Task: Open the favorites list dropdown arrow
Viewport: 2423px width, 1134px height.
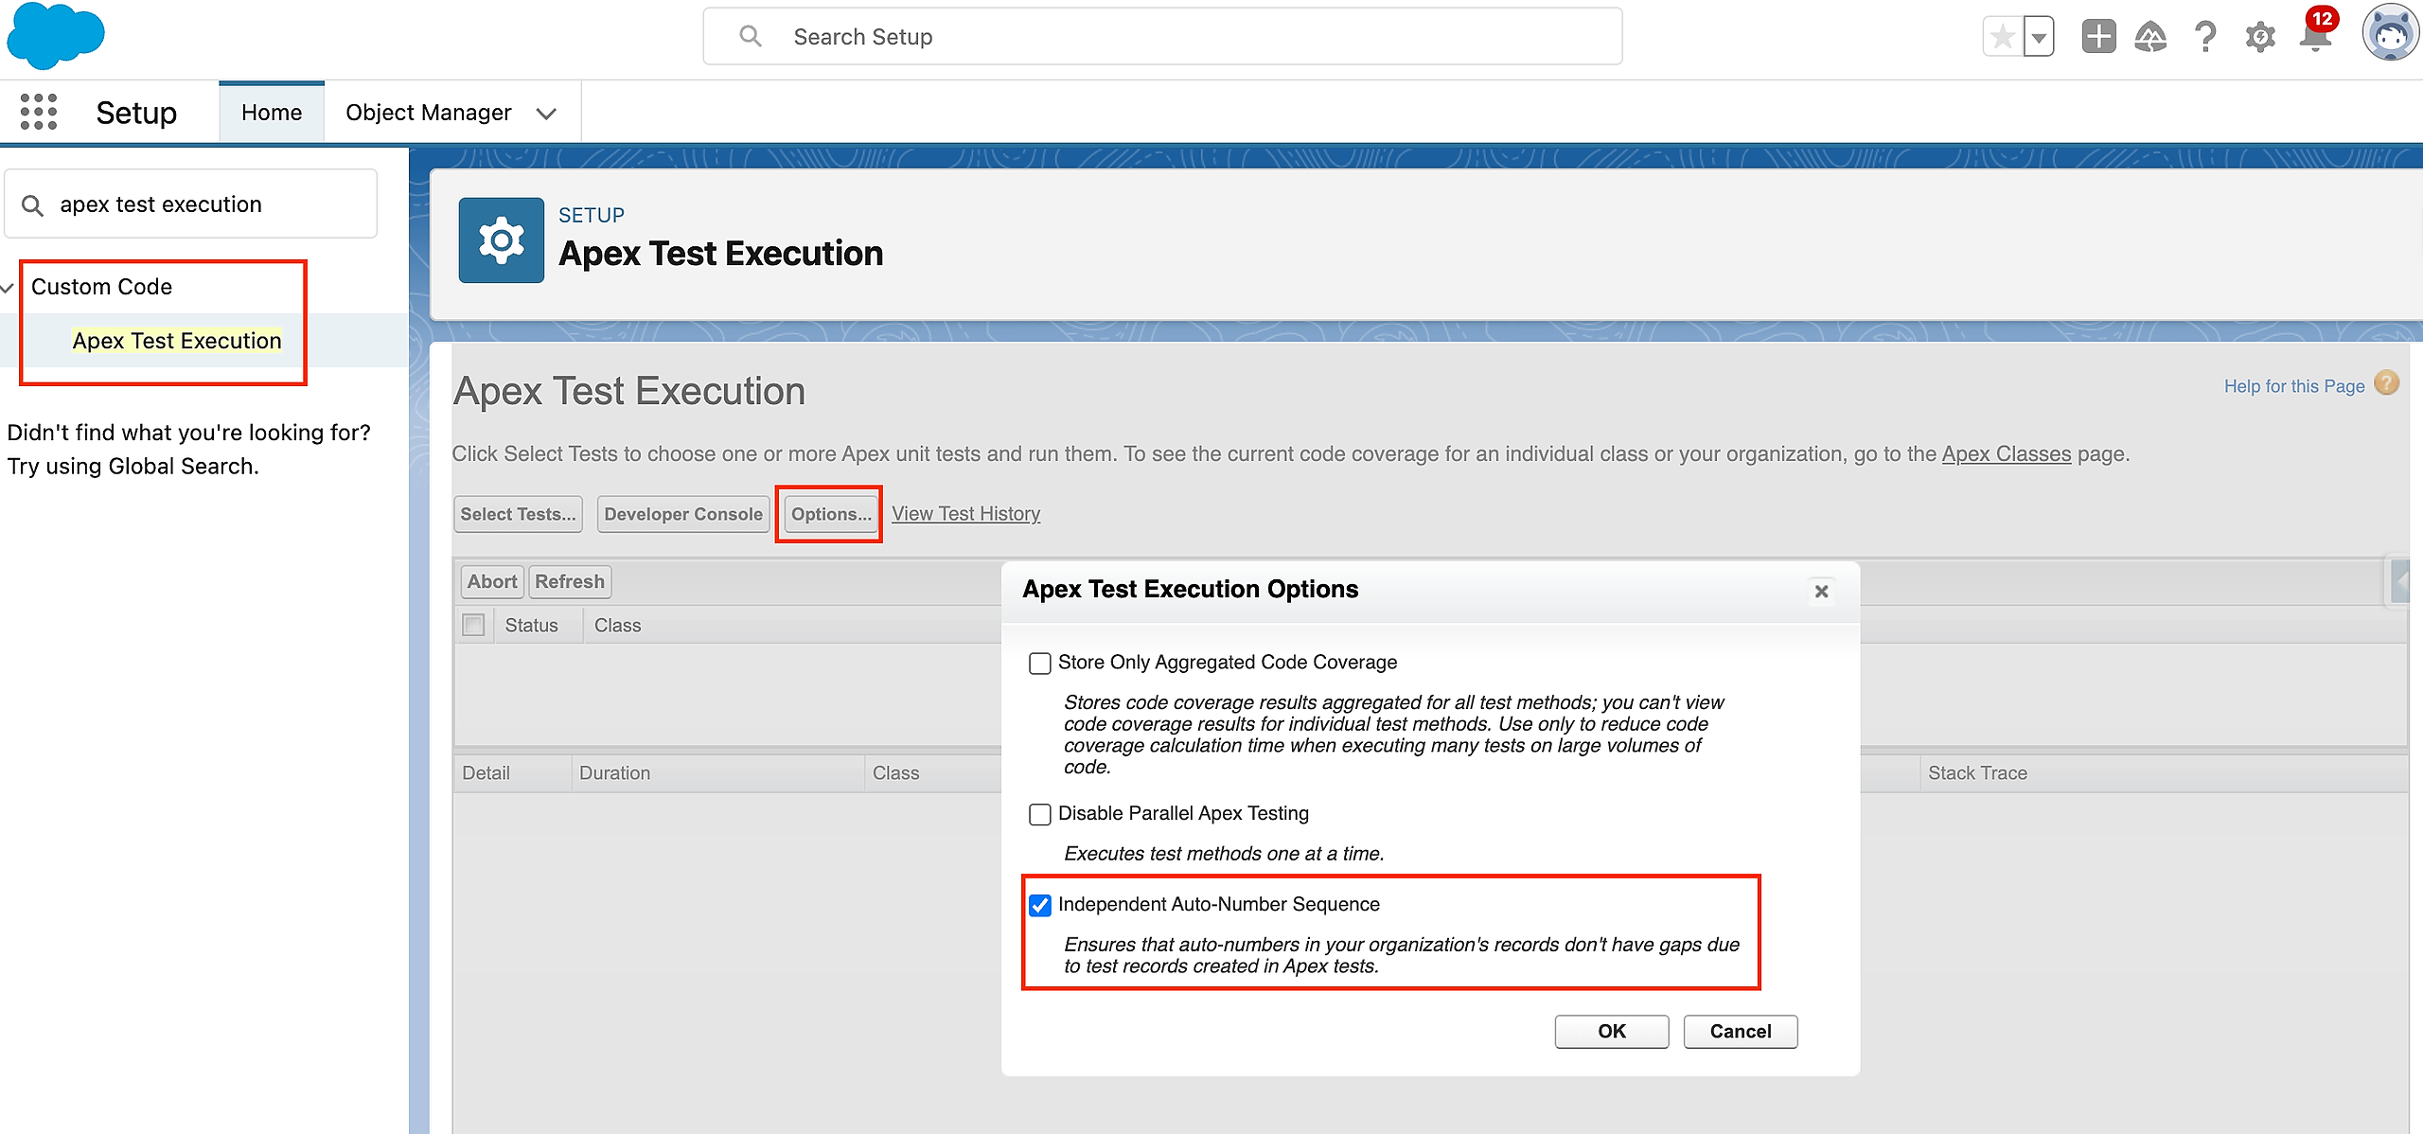Action: click(2039, 38)
